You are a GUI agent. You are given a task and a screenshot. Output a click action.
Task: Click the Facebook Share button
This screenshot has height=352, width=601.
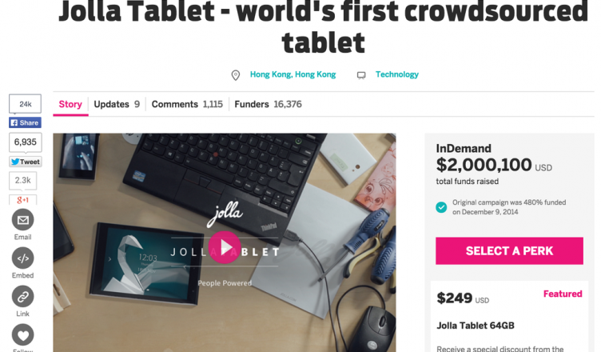(x=25, y=122)
